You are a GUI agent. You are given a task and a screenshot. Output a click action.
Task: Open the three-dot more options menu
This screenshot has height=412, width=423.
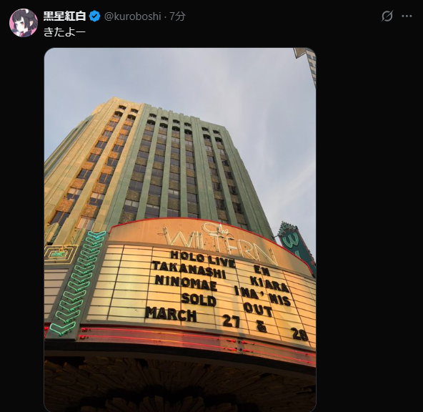(x=407, y=16)
